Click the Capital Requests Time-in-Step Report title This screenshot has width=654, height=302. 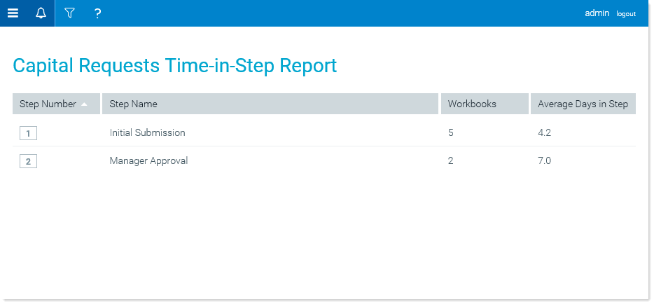click(x=175, y=66)
